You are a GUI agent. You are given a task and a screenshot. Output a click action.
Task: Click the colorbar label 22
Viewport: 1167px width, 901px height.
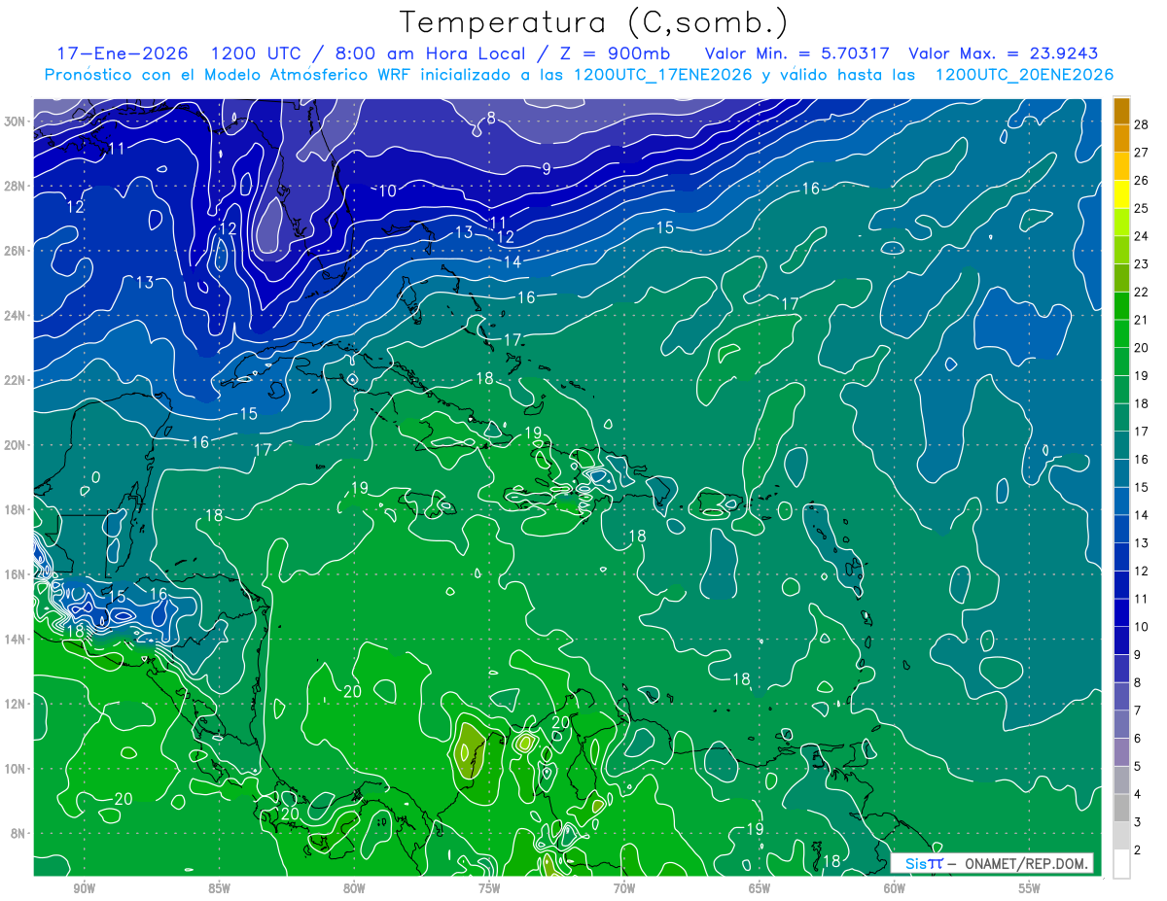(1142, 293)
